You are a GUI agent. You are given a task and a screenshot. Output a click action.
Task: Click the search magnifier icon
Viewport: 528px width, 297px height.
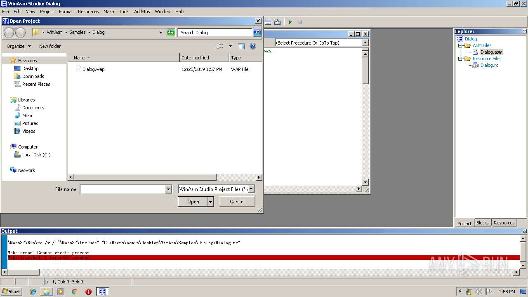point(257,33)
